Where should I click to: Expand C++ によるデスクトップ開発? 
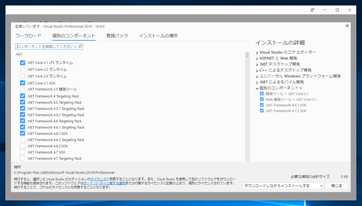click(x=257, y=71)
